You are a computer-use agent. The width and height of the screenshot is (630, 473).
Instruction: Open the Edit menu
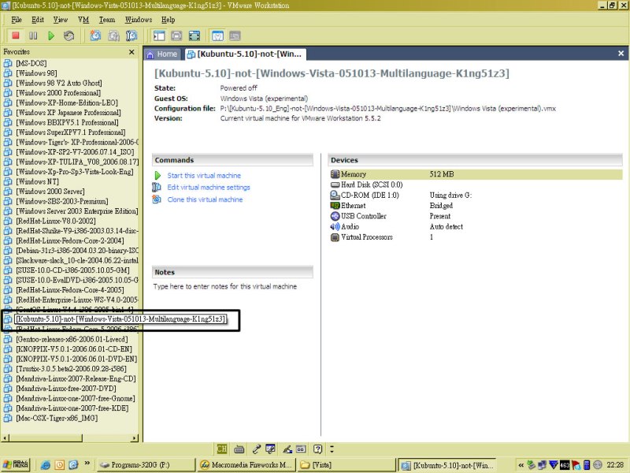(38, 20)
